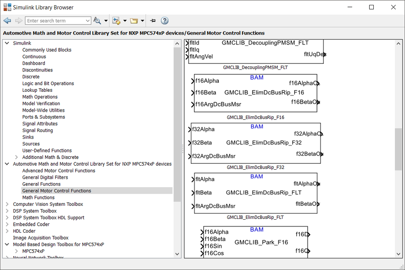Click the tree panel scrollbar thumb

tap(177, 125)
